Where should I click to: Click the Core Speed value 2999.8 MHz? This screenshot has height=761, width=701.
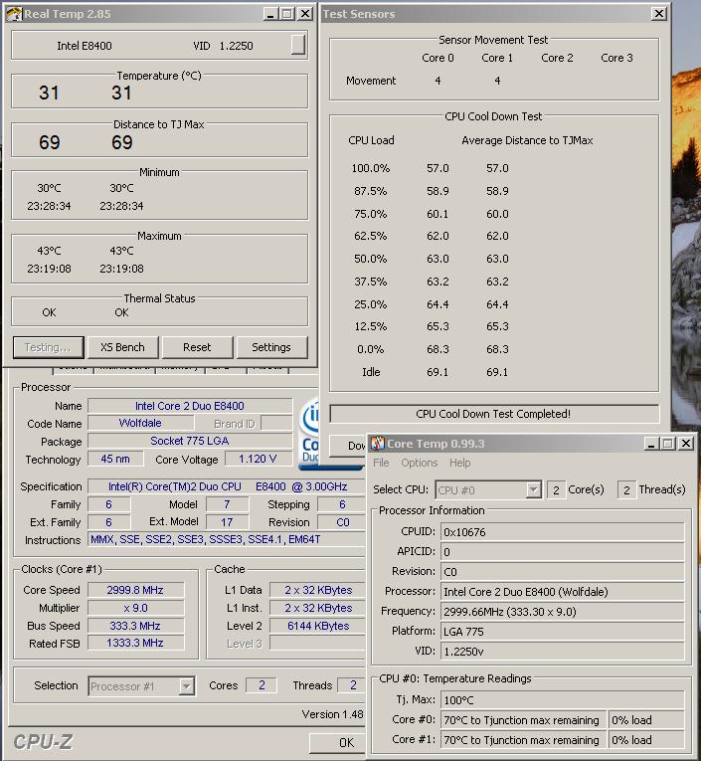[x=135, y=590]
